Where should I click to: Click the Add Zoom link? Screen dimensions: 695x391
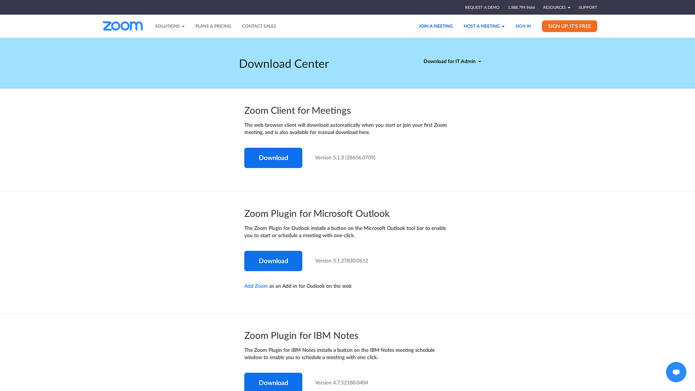point(256,286)
